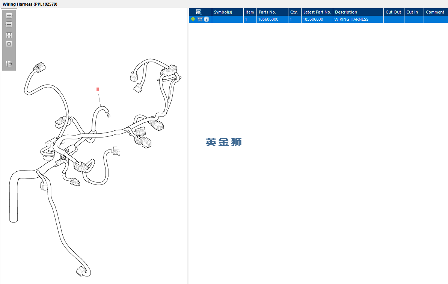
Task: Open the blue info icon for part
Action: click(207, 19)
